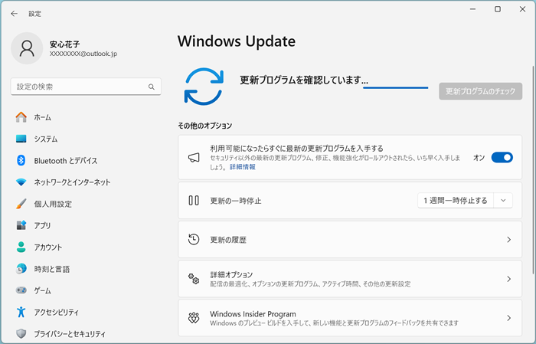Image resolution: width=536 pixels, height=344 pixels.
Task: Select the システム monitor icon
Action: (x=21, y=139)
